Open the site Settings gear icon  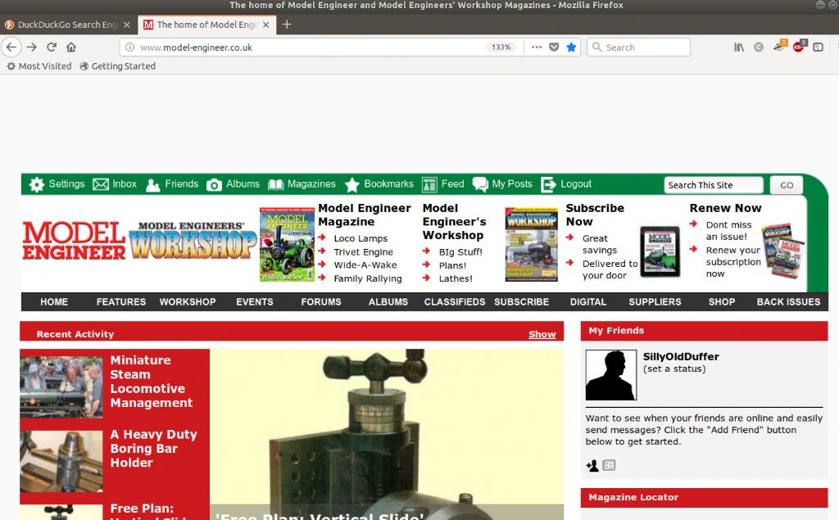tap(36, 184)
